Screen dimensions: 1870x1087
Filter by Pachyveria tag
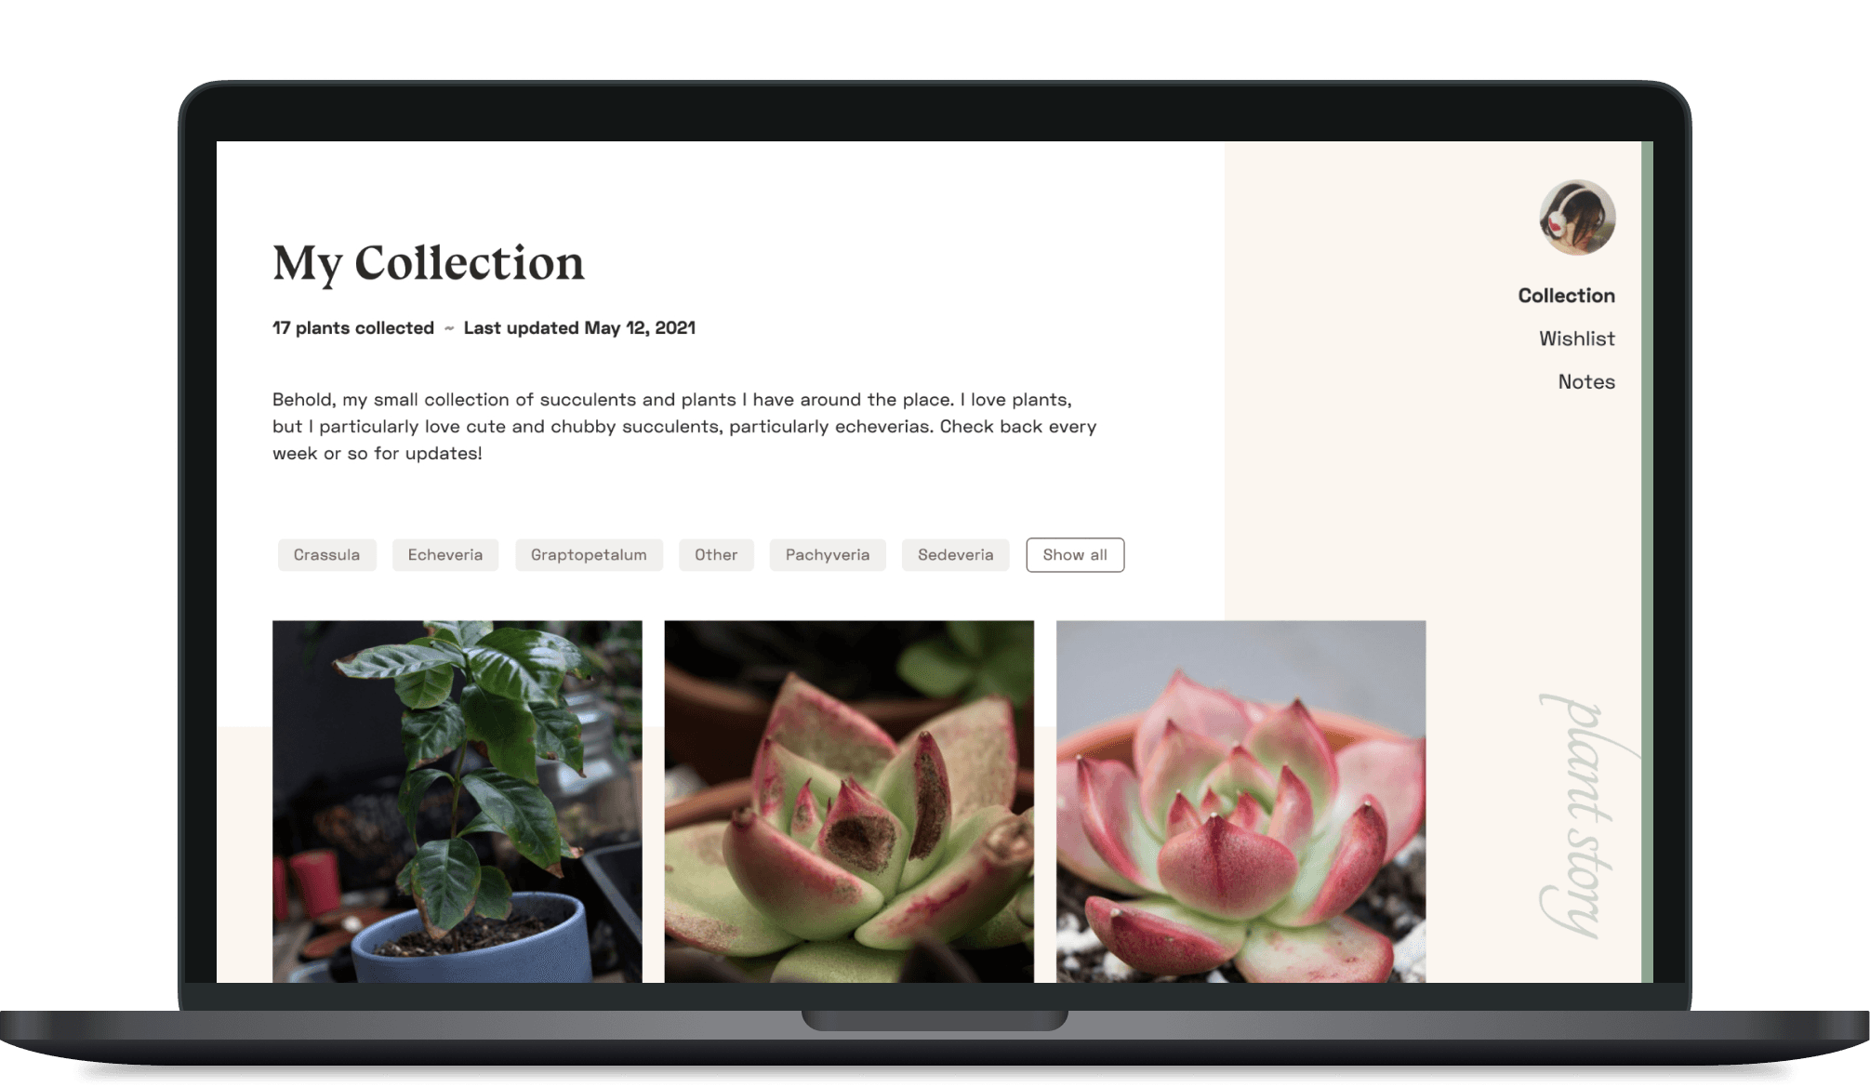coord(828,555)
